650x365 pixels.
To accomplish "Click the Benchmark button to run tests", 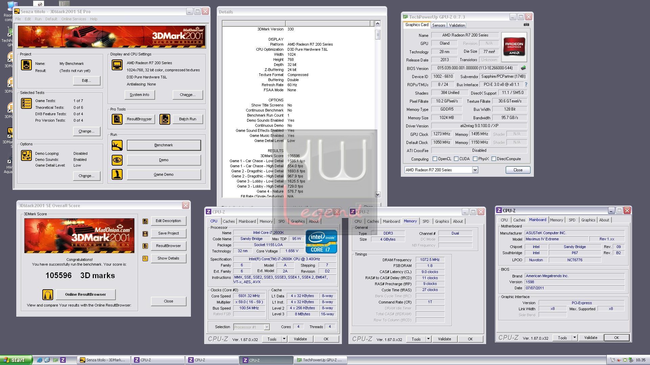I will tap(164, 145).
